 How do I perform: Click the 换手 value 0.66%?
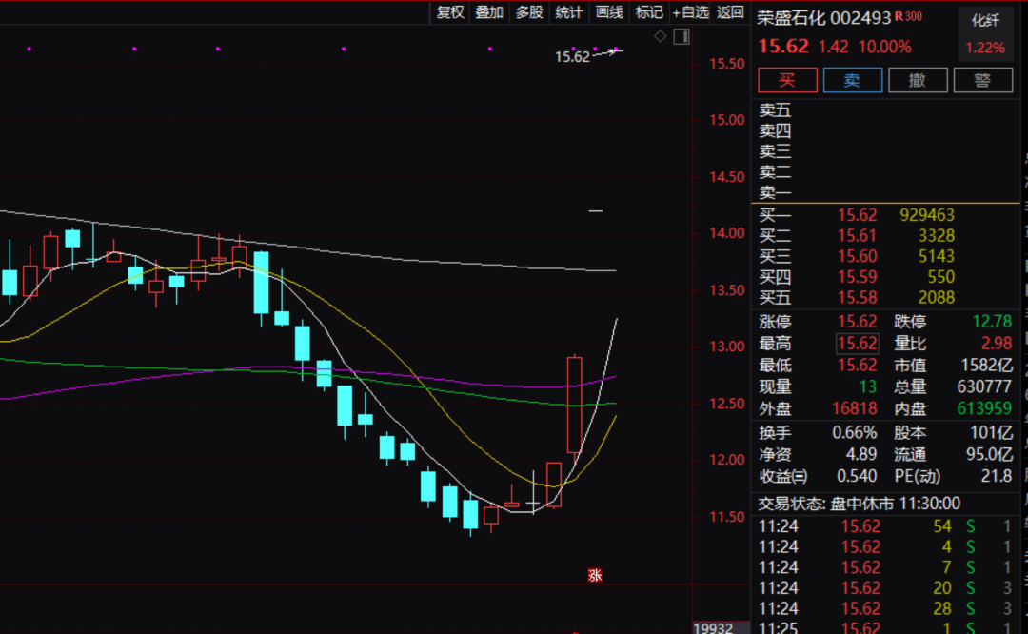pyautogui.click(x=854, y=433)
